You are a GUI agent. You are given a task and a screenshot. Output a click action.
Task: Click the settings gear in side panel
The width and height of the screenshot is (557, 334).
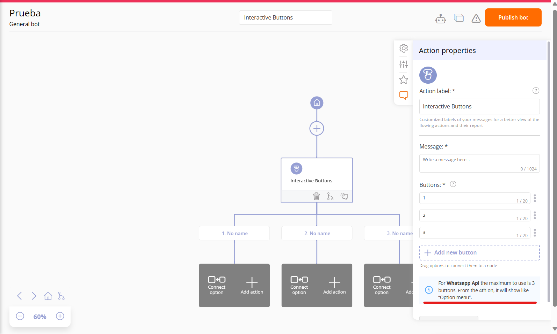point(404,48)
